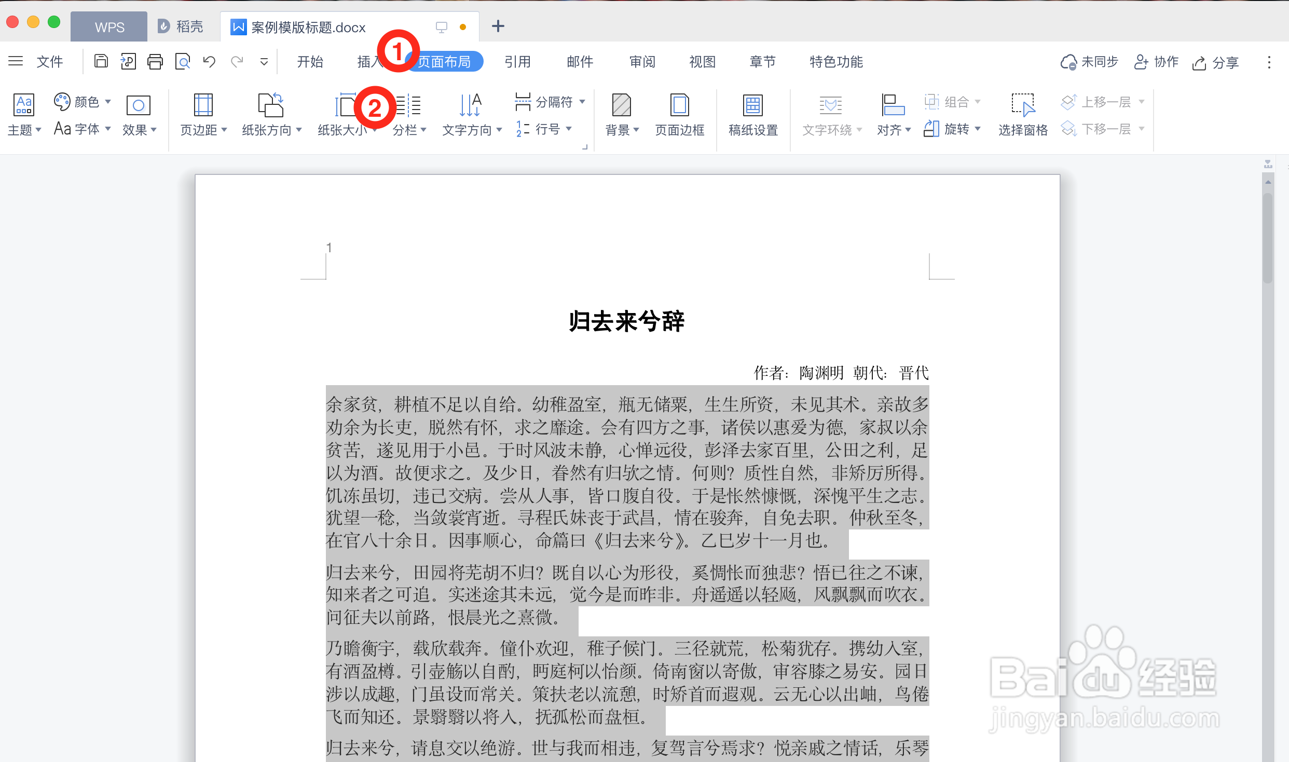Click 下移一层 send backward
The height and width of the screenshot is (762, 1289).
click(x=1102, y=129)
